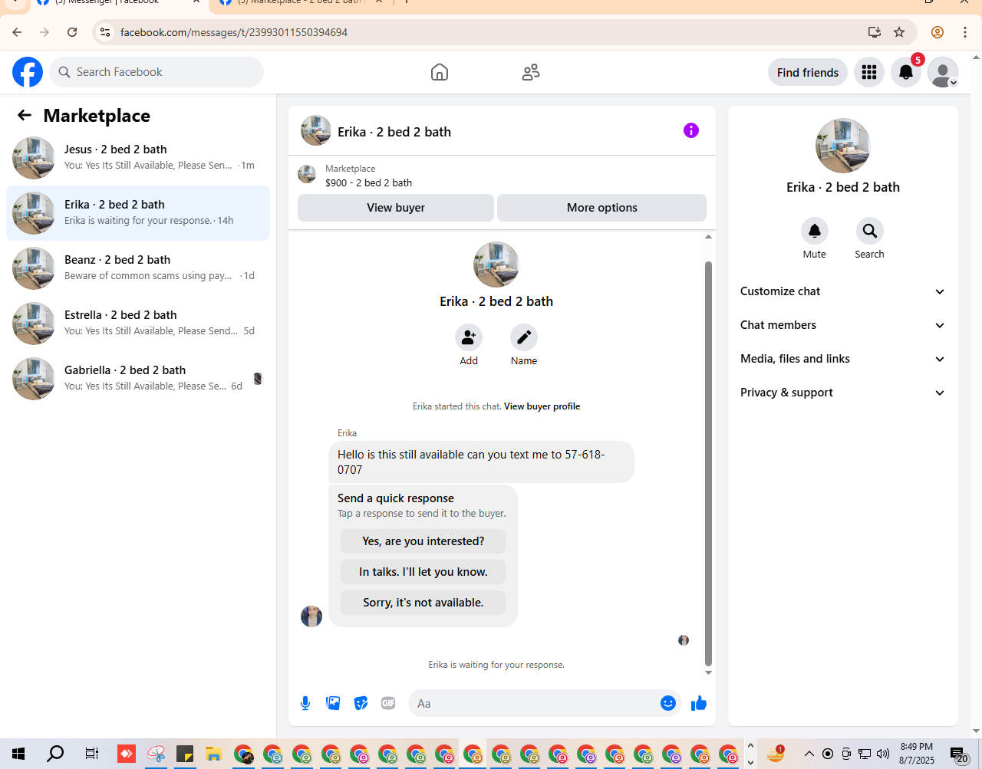The width and height of the screenshot is (982, 769).
Task: Click the Name pencil icon
Action: pos(524,337)
